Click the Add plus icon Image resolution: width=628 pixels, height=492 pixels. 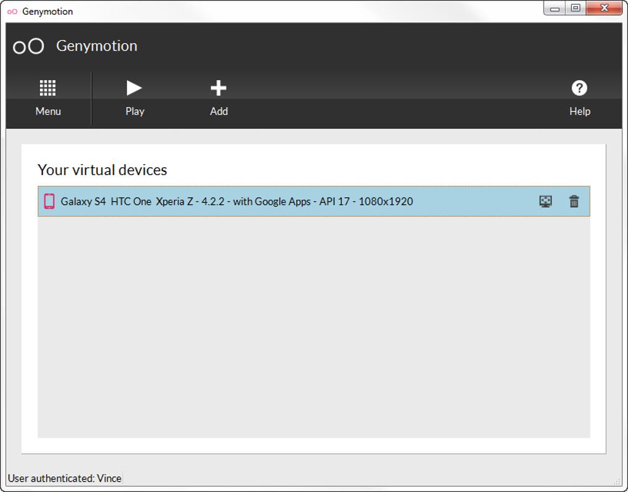pyautogui.click(x=219, y=88)
